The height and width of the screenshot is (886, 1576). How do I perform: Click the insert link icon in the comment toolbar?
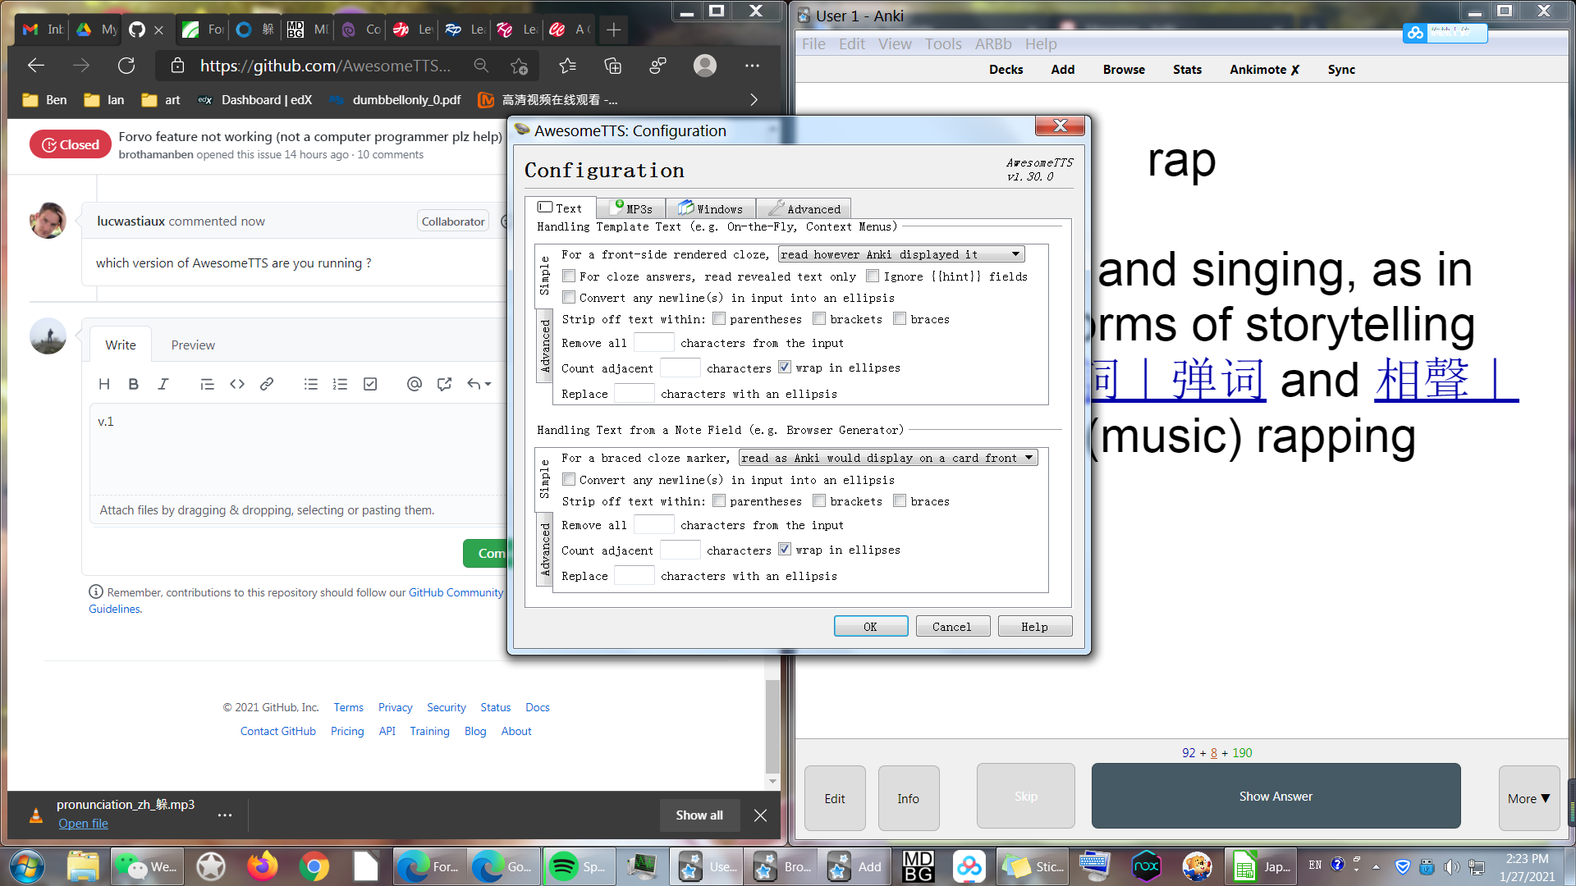tap(267, 384)
